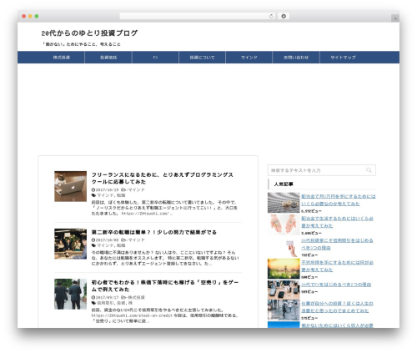Click the blog tagline 「働かない」ためにやること
Image resolution: width=417 pixels, height=353 pixels.
[x=81, y=44]
